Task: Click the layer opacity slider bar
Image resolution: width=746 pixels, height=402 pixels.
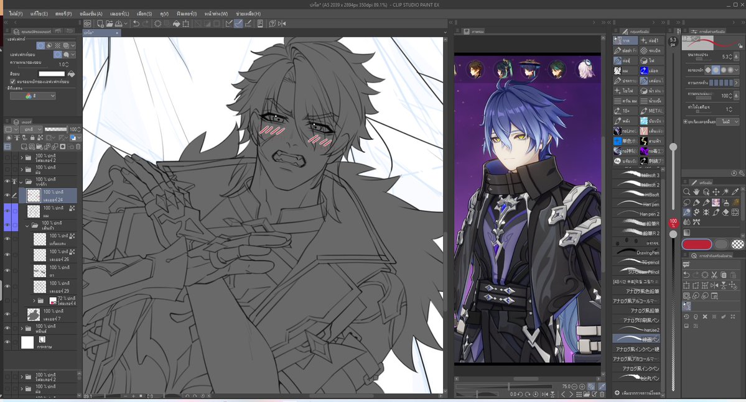Action: click(x=55, y=129)
